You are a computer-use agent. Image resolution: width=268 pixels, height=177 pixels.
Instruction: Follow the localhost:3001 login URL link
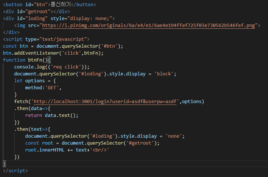tap(105, 102)
